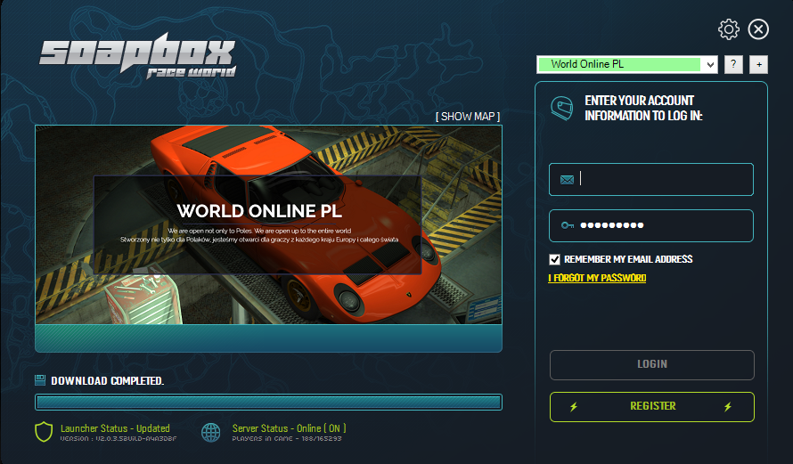This screenshot has height=464, width=793.
Task: Add a server with the plus button
Action: [758, 64]
